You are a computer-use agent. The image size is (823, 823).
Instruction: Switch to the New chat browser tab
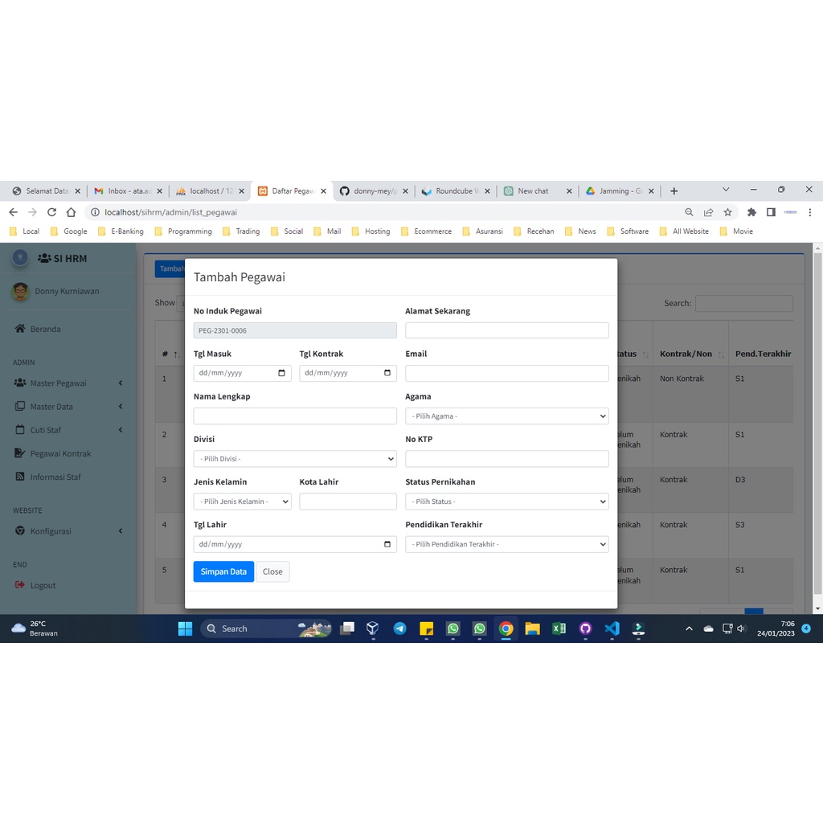[x=538, y=191]
